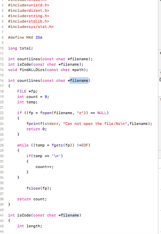Viewport: 161px width, 234px height.
Task: Click the closing brace on line 39
Action: 9,204
